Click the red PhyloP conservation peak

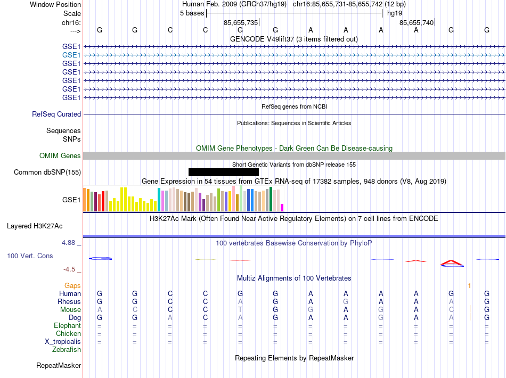[x=452, y=262]
